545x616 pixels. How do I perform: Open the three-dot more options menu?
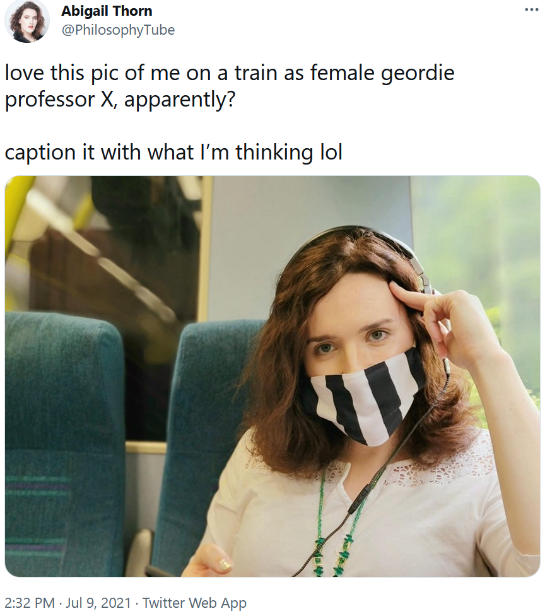pos(531,9)
